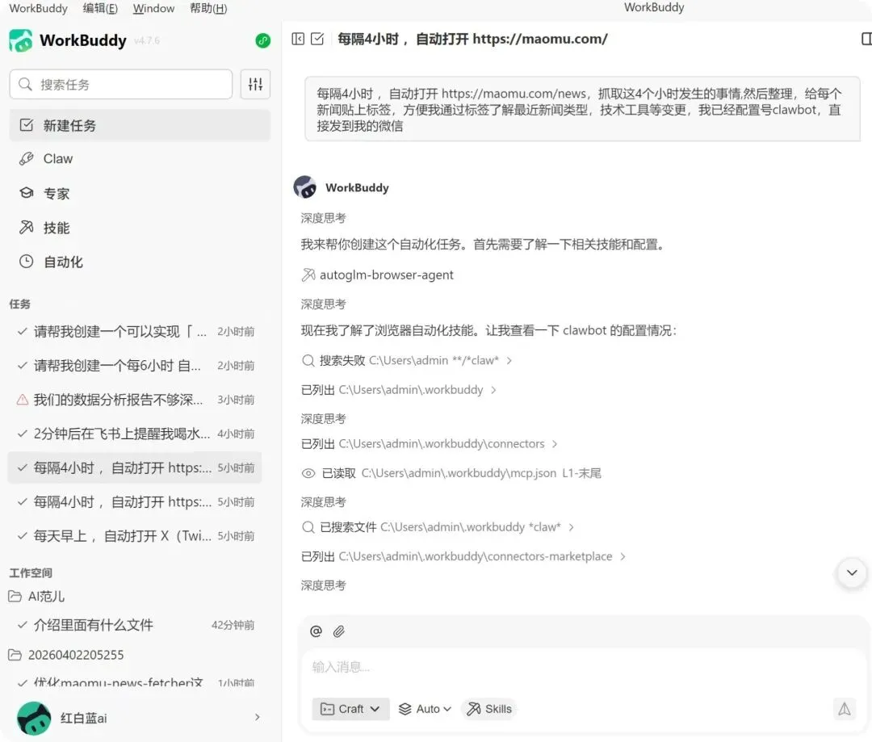Viewport: 872px width, 742px height.
Task: Collapse the sidebar panel icon
Action: tap(298, 39)
